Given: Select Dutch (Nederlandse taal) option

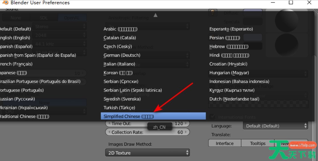Looking at the screenshot, I should 234,99.
